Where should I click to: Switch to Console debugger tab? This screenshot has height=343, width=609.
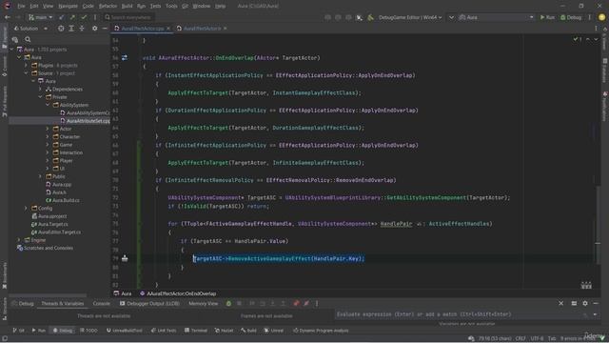click(102, 303)
